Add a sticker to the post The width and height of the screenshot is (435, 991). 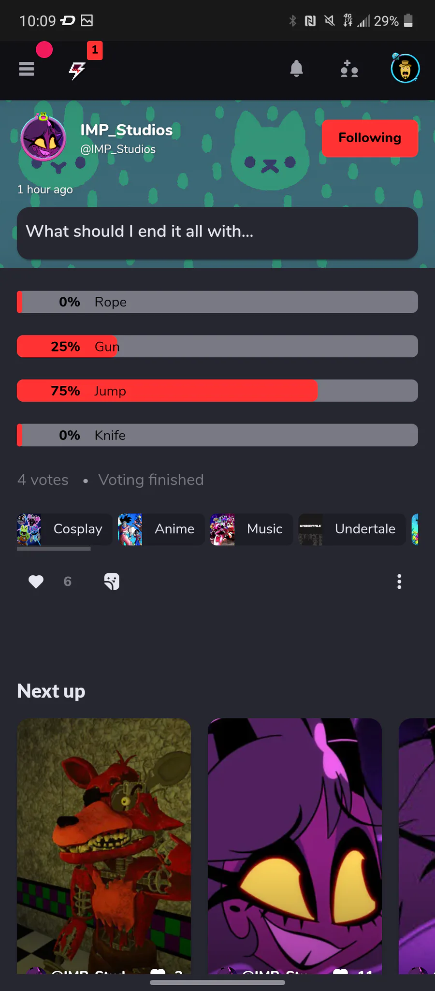[112, 582]
